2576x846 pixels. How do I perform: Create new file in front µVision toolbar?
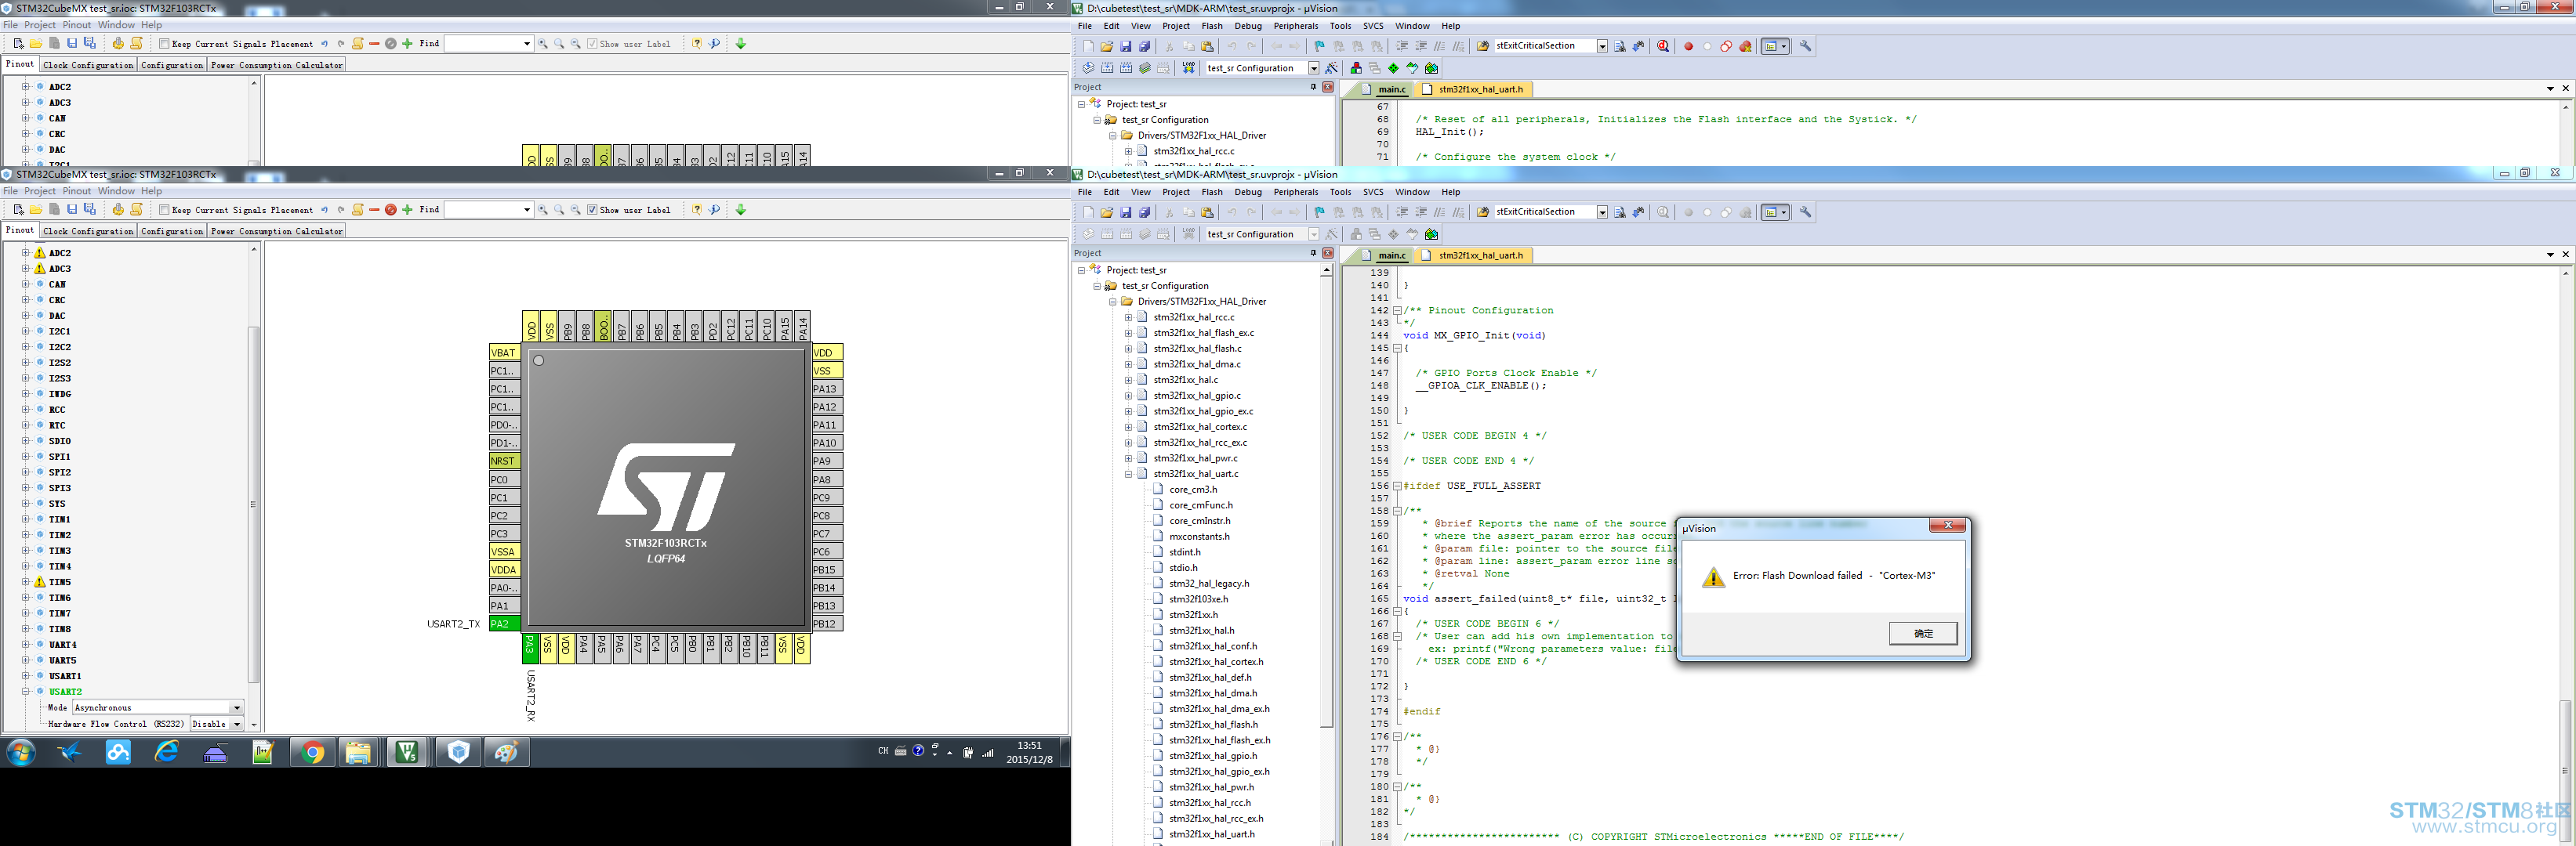1088,211
